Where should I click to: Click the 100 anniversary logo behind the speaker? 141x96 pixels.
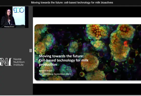pyautogui.click(x=19, y=10)
